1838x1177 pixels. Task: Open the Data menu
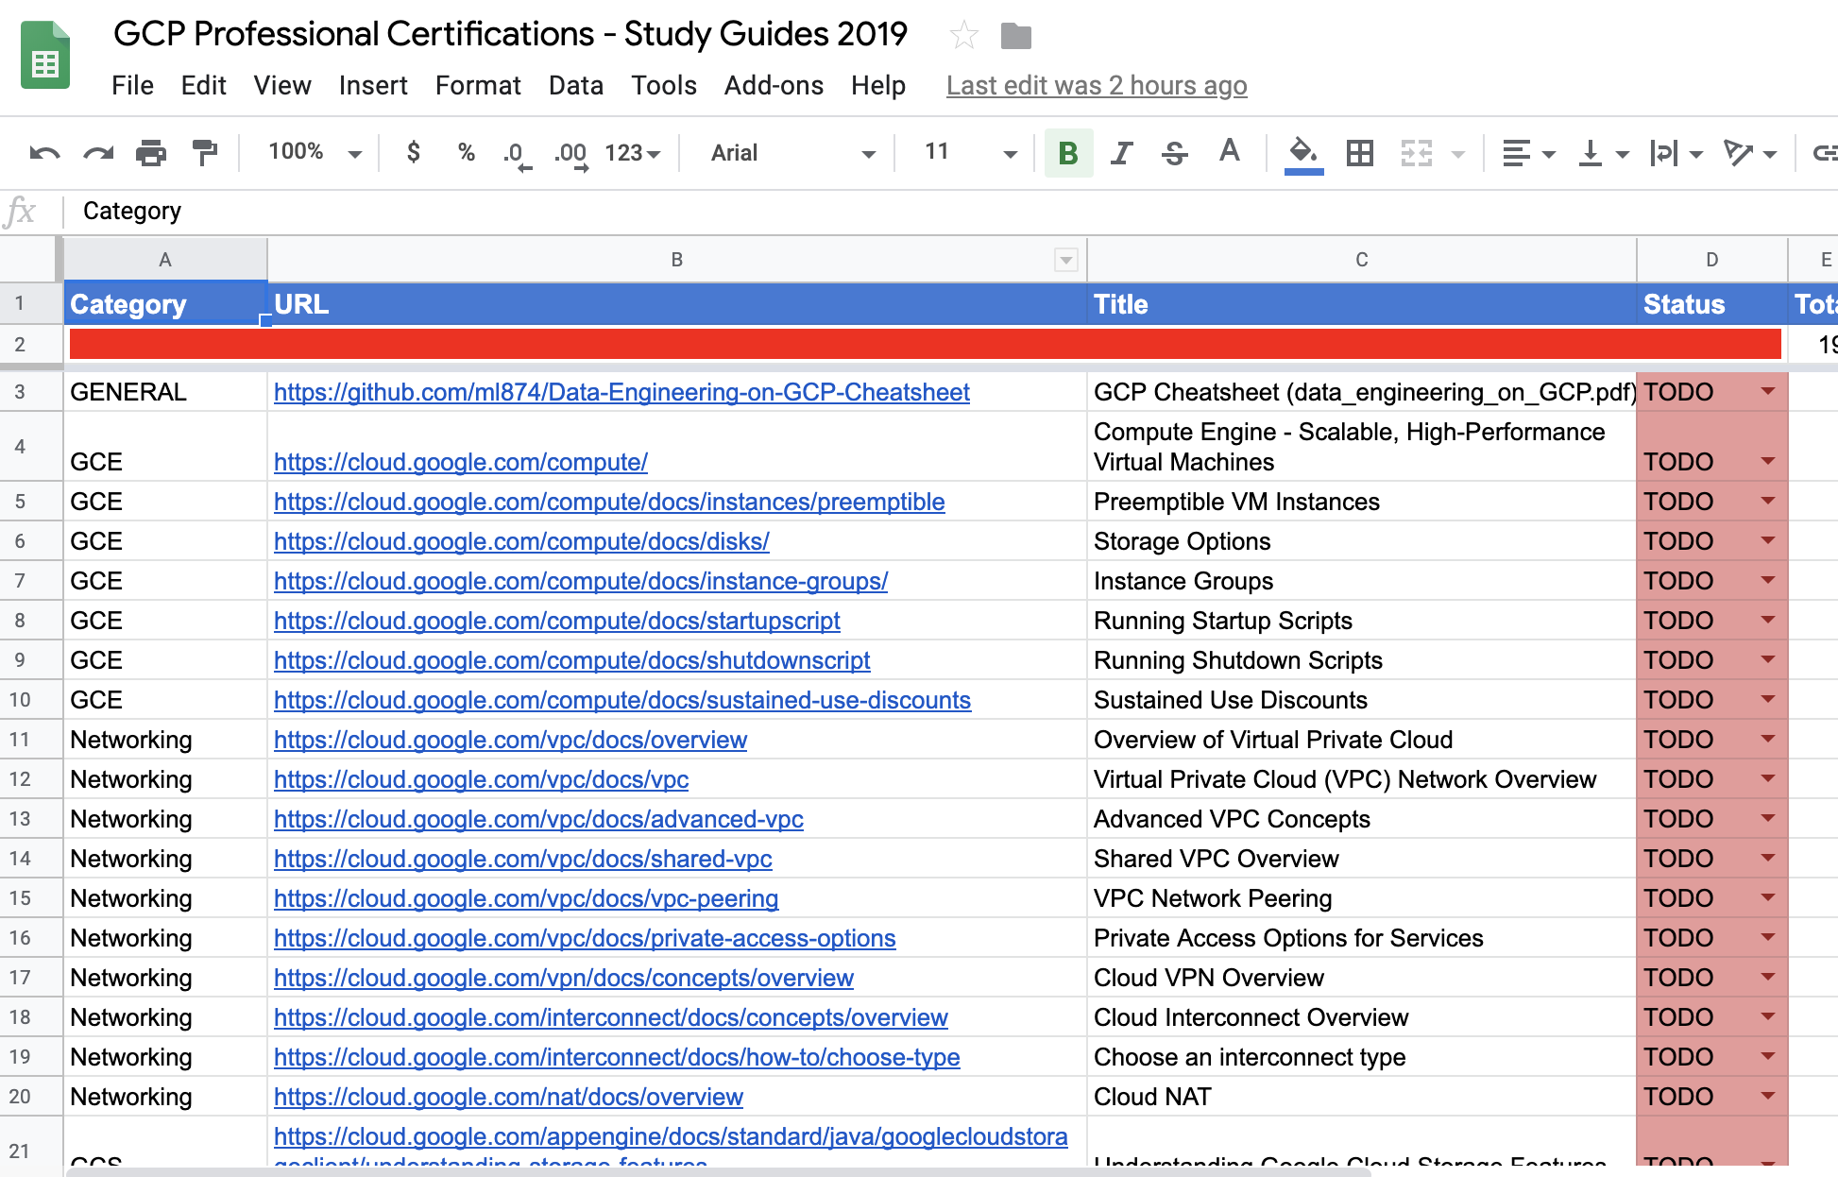click(575, 85)
